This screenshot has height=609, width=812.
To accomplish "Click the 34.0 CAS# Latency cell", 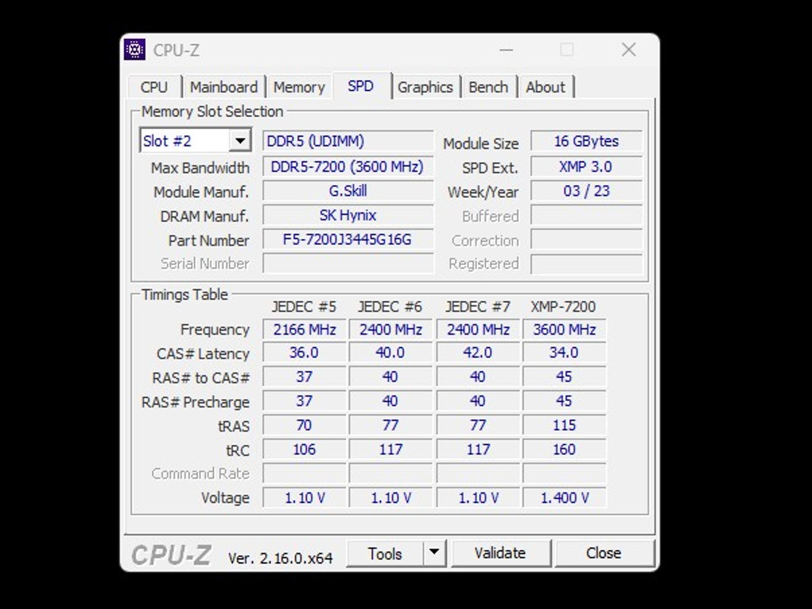I will click(564, 352).
